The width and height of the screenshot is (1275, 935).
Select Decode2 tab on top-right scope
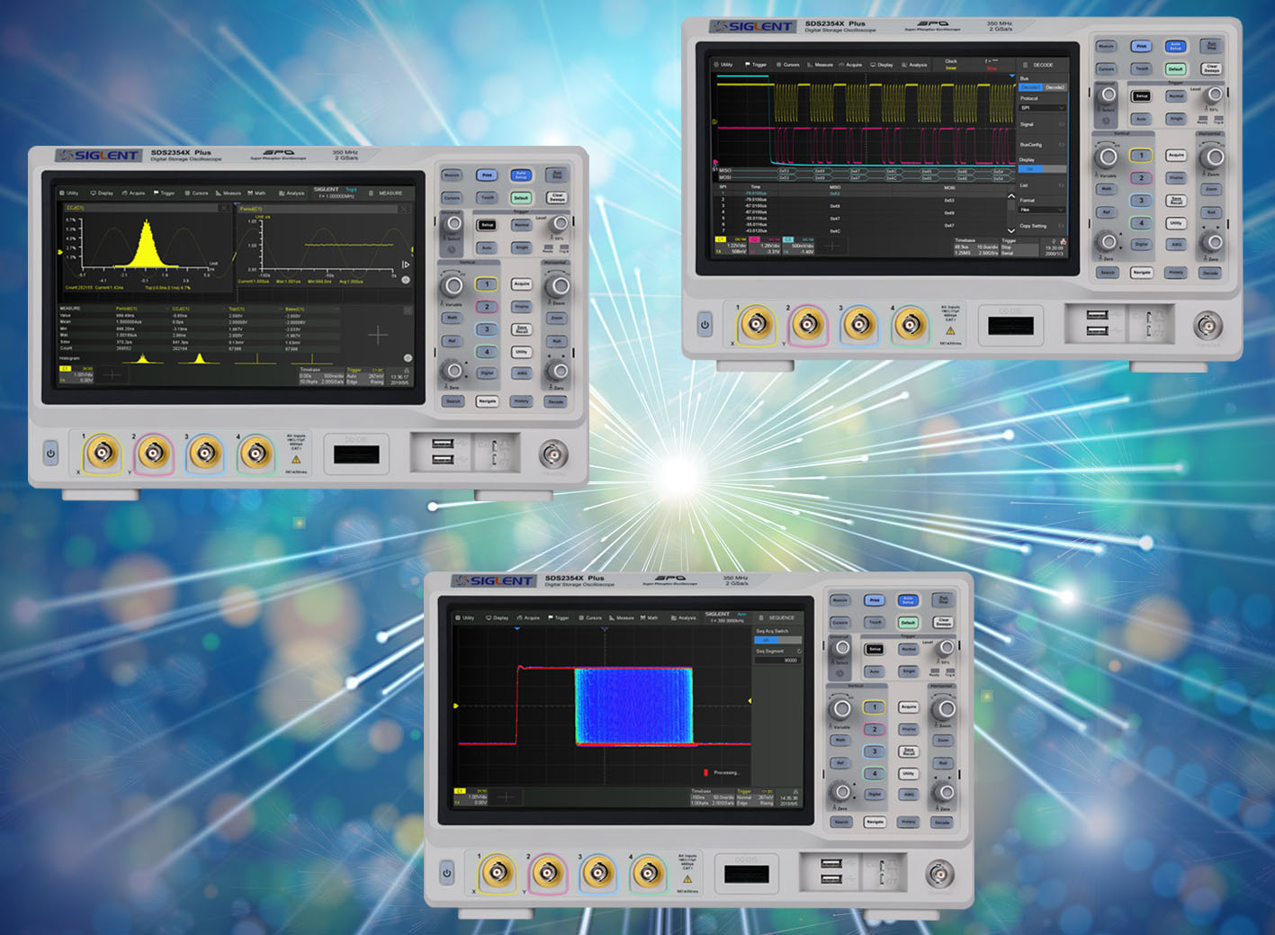[x=1055, y=87]
